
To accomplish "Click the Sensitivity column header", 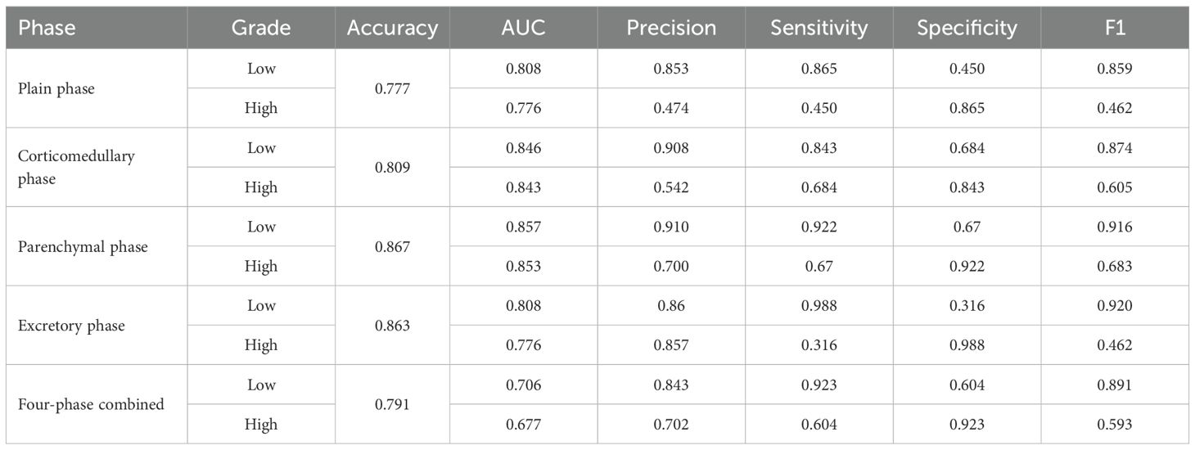I will [x=818, y=28].
